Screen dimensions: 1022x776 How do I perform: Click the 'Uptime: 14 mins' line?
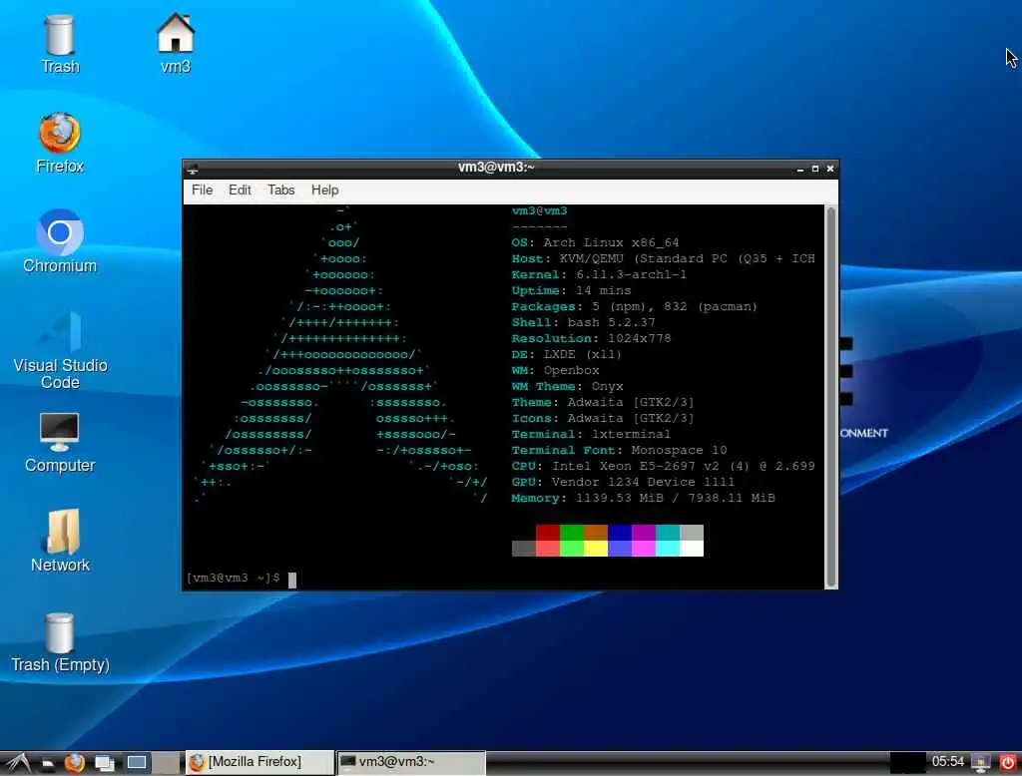pyautogui.click(x=571, y=290)
